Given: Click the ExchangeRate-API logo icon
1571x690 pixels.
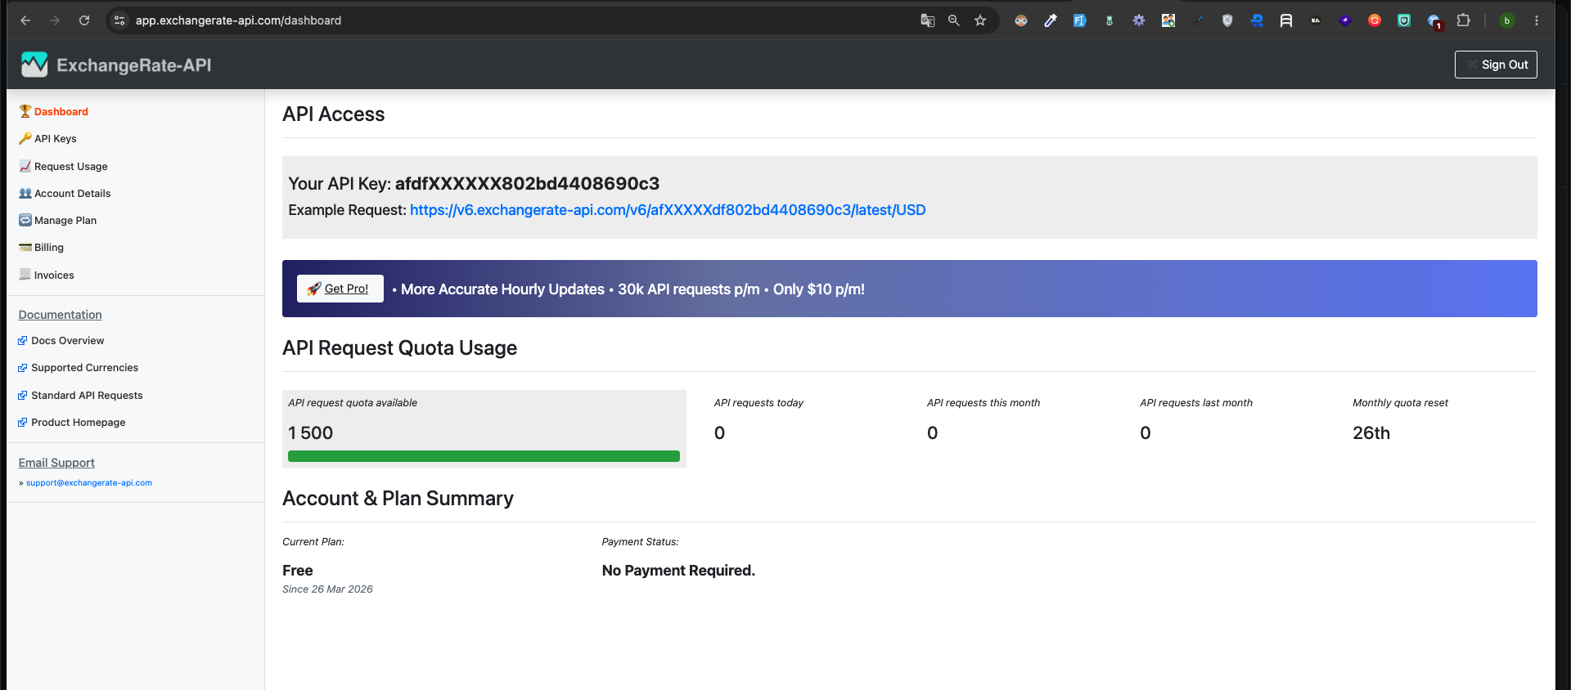Looking at the screenshot, I should [34, 65].
